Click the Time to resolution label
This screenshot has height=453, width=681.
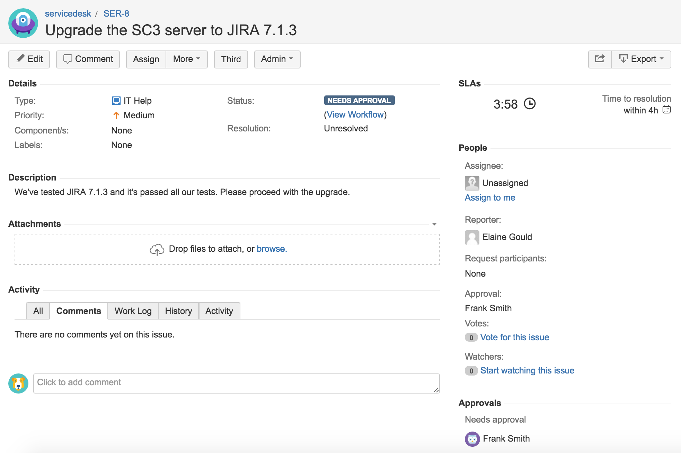point(636,99)
